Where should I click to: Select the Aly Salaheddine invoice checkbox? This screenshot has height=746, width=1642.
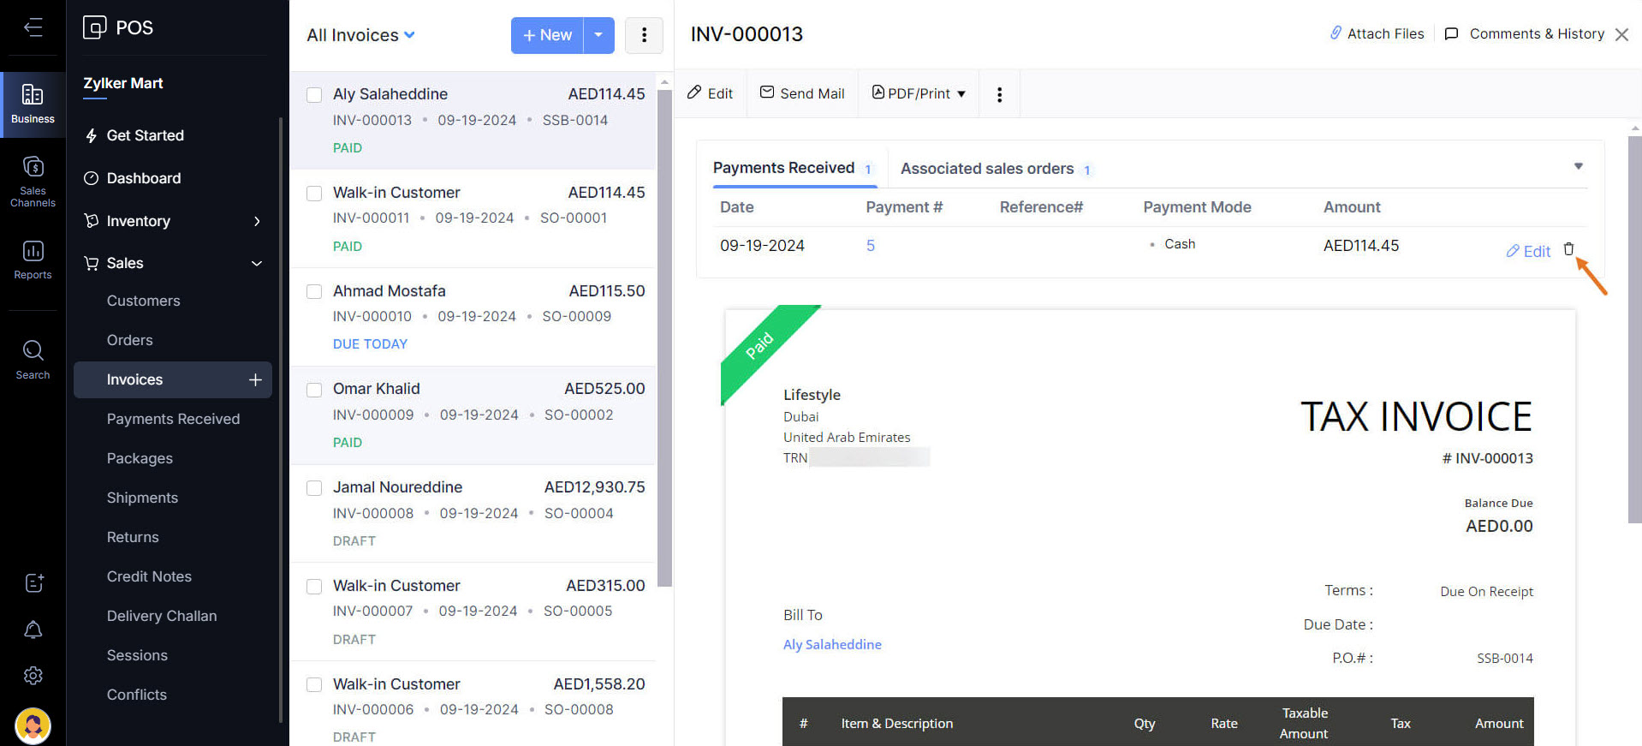point(314,95)
